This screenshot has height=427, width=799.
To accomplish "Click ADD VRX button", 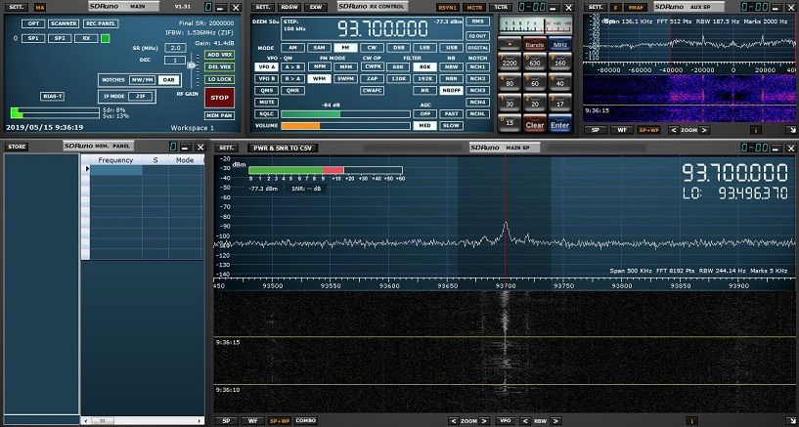I will coord(220,55).
